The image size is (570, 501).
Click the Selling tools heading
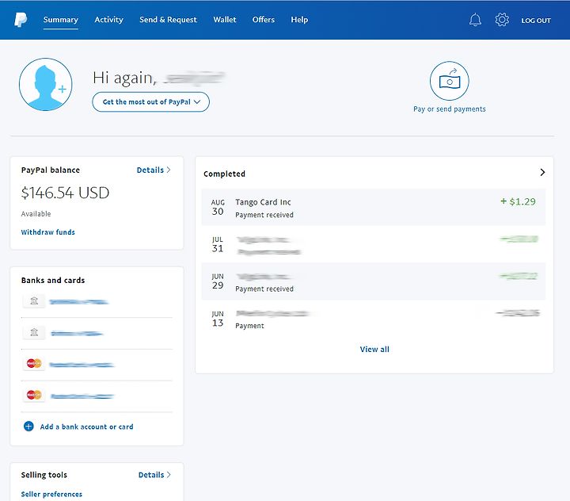[x=44, y=475]
